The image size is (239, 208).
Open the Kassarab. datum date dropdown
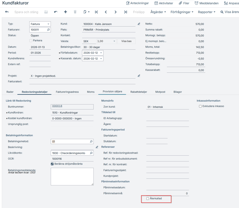101,58
